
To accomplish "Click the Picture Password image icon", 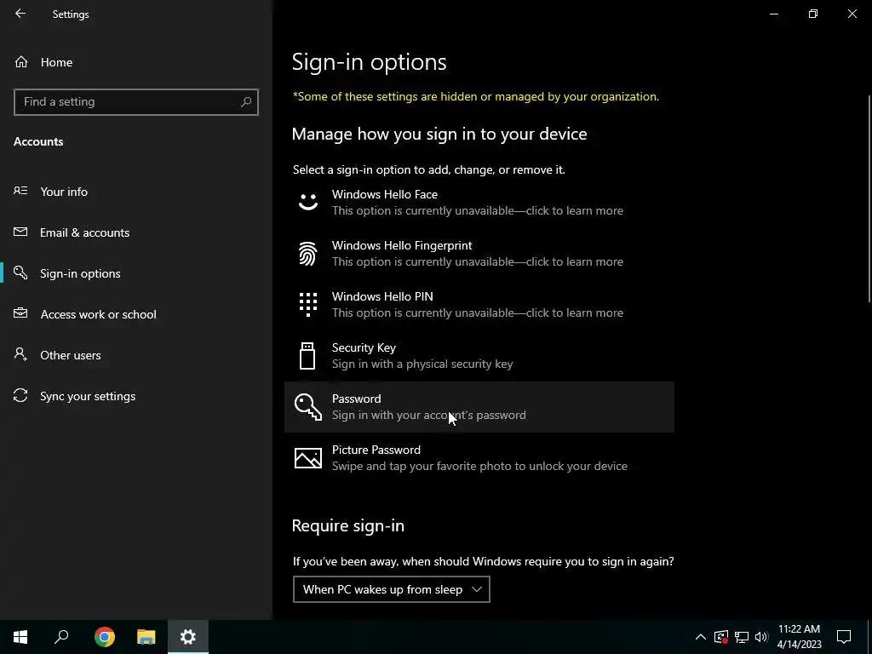I will (308, 458).
